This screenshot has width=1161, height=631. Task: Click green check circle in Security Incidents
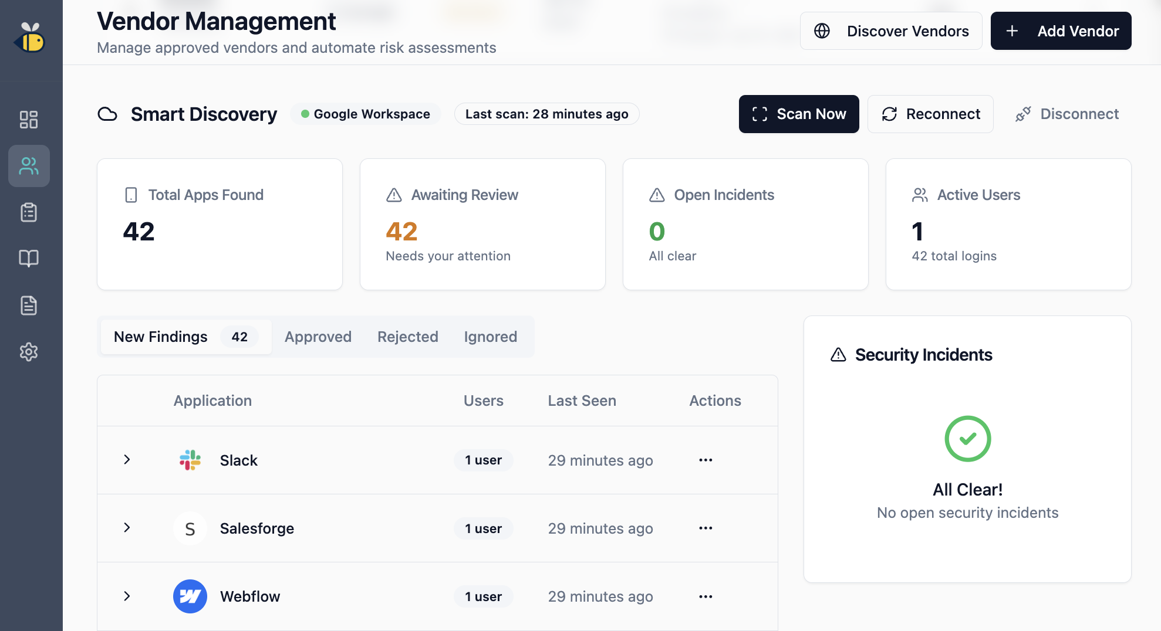[968, 439]
